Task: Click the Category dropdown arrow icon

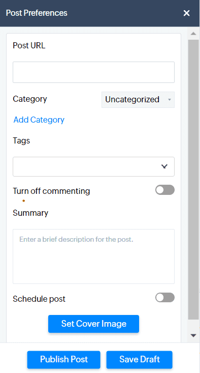Action: tap(170, 100)
